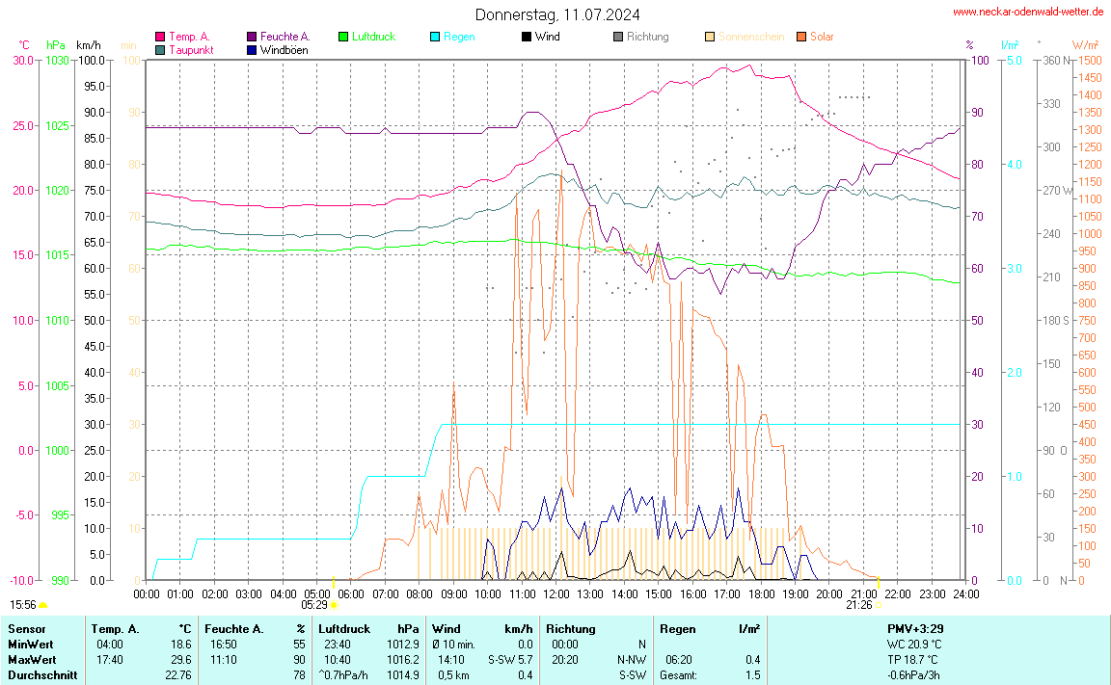Click the sunset marker at 21:26
Image resolution: width=1111 pixels, height=685 pixels.
pyautogui.click(x=878, y=605)
